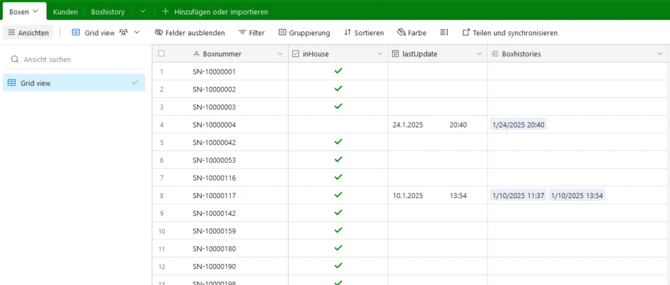
Task: Open the Boxhistories column dropdown arrow
Action: coord(660,54)
